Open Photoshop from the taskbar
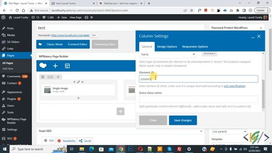This screenshot has width=272, height=153. pos(130,149)
